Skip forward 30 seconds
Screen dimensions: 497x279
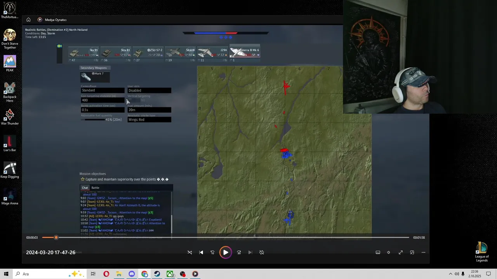[239, 252]
